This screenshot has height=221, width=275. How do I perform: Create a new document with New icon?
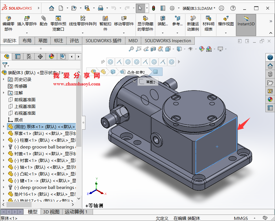[61, 8]
